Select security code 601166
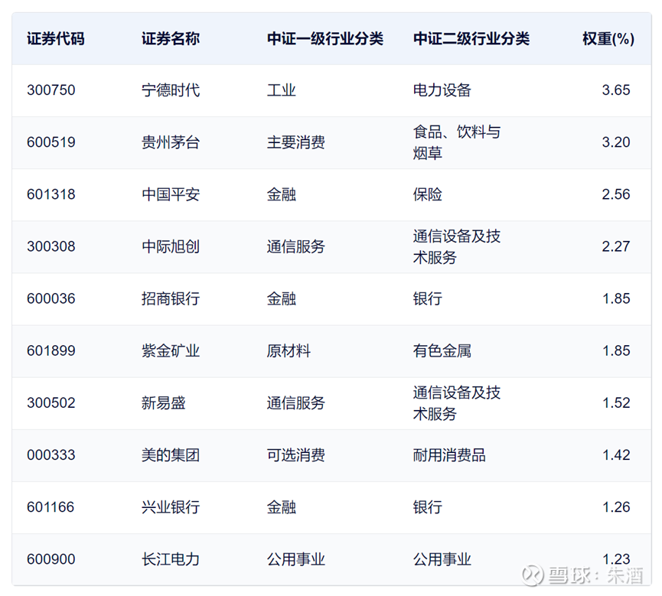 coord(51,507)
